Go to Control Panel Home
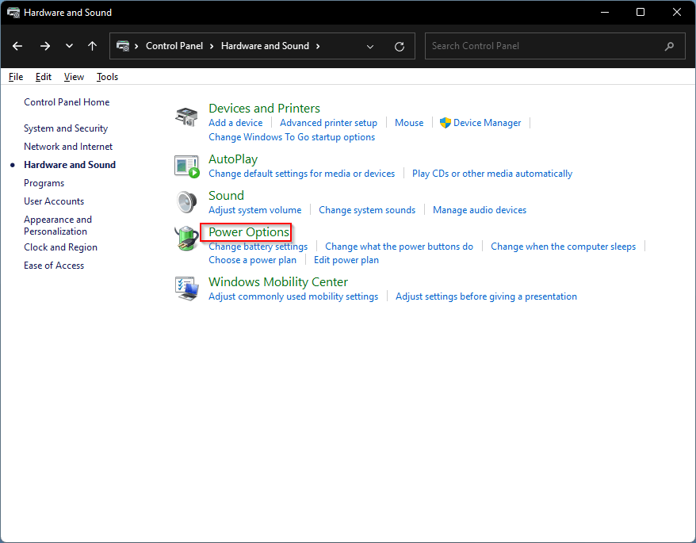 coord(67,102)
